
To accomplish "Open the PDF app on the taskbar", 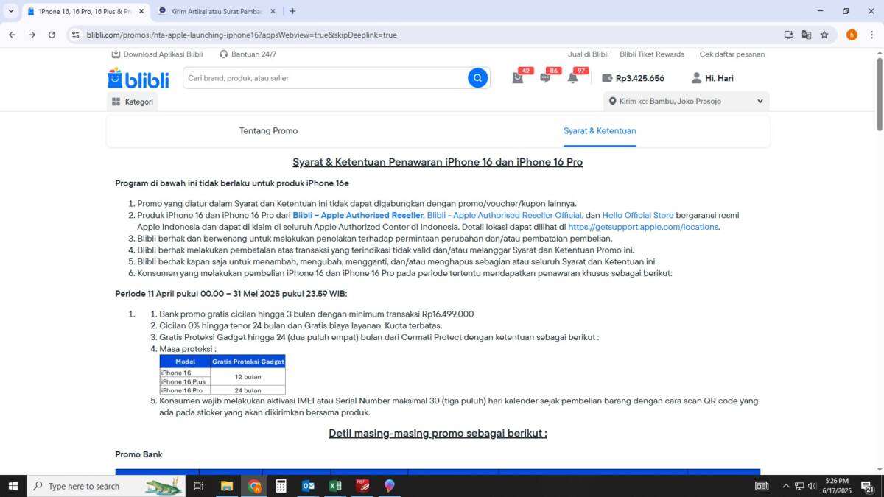I will pos(362,486).
